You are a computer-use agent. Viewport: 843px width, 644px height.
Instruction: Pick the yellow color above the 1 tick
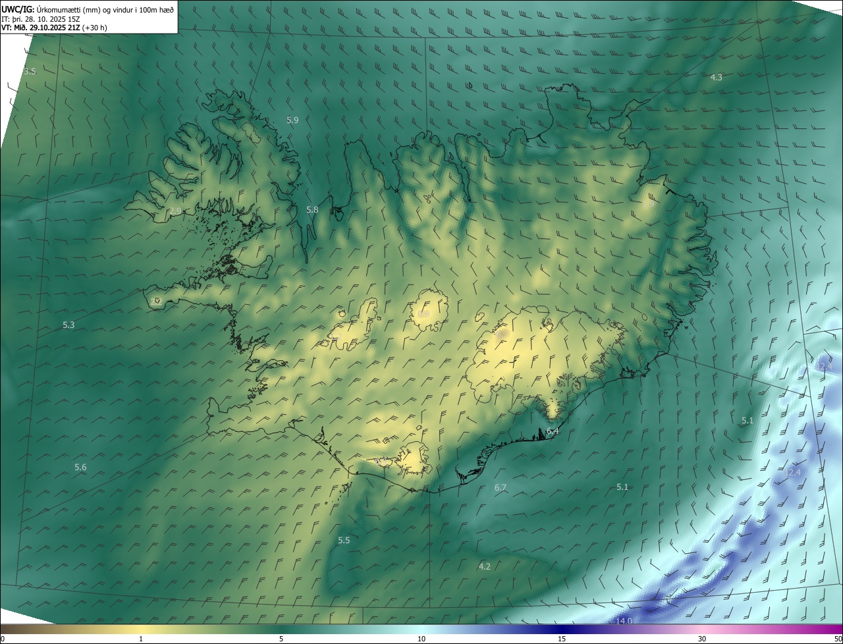tap(141, 630)
